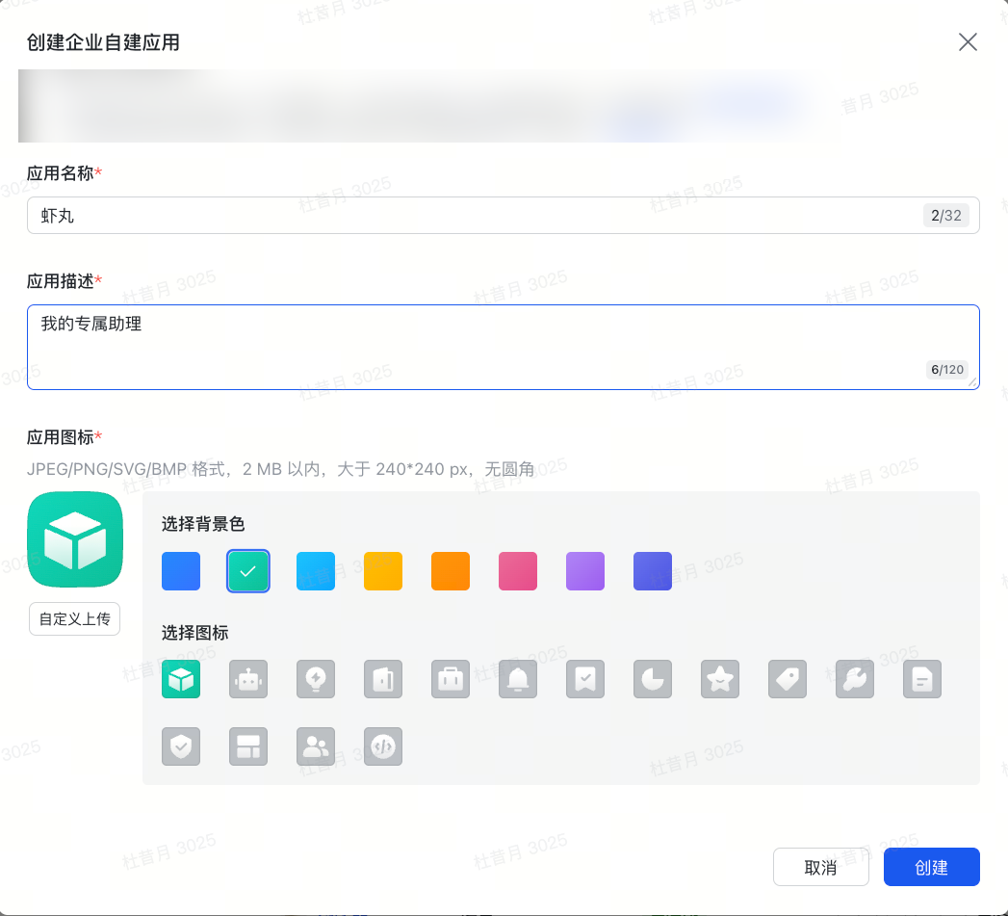This screenshot has width=1008, height=916.
Task: Set background color to pink
Action: tap(518, 570)
